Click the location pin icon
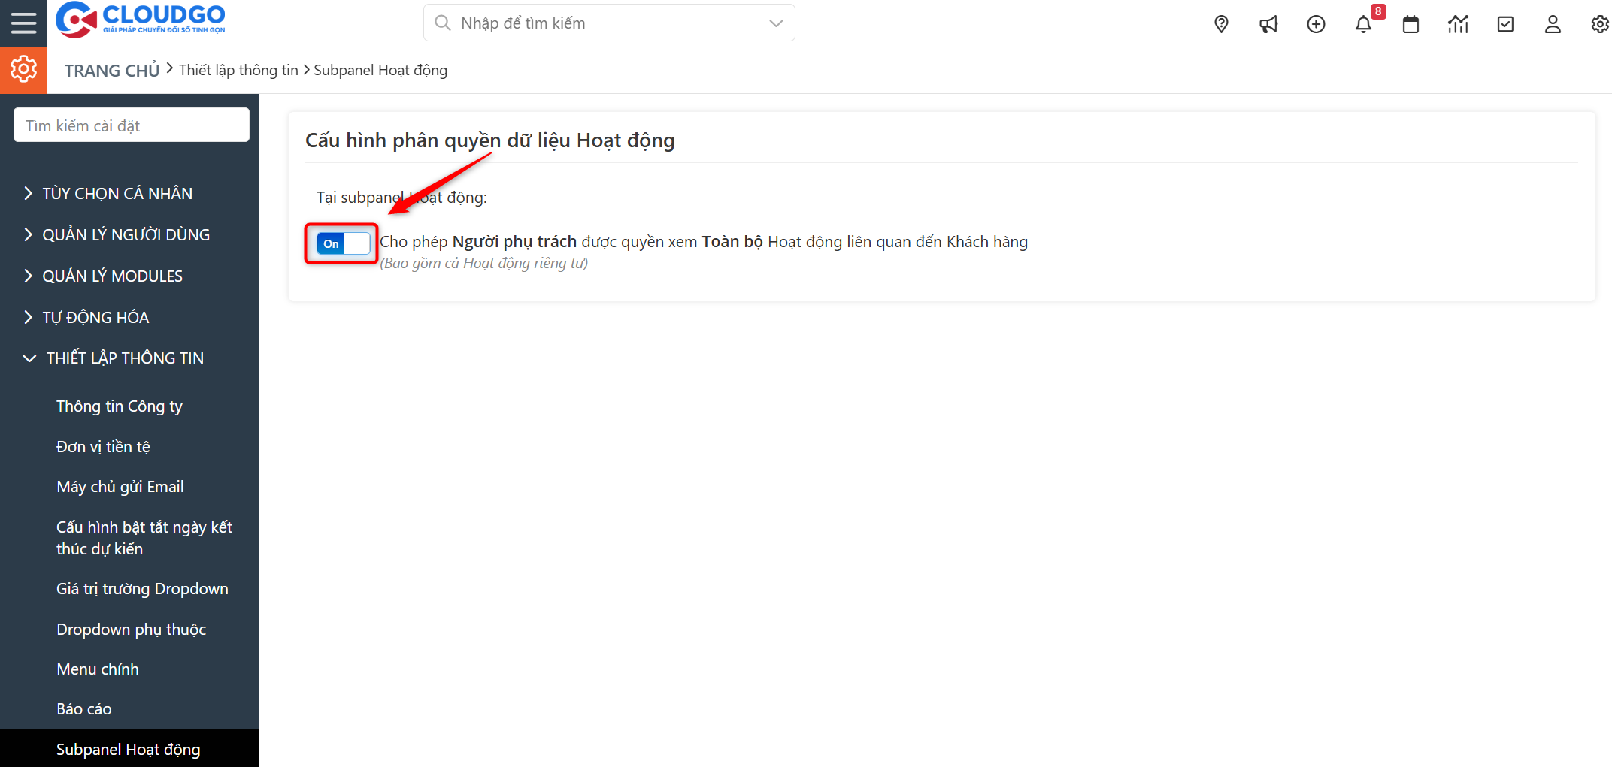The height and width of the screenshot is (767, 1612). [1220, 23]
